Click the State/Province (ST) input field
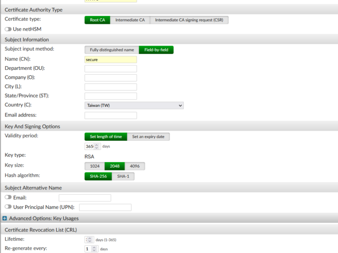This screenshot has height=253, width=338. pos(110,96)
